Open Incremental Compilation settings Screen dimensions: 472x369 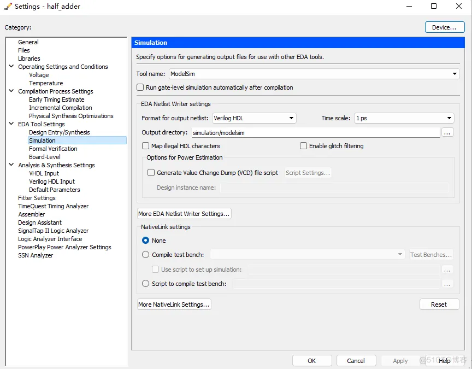pyautogui.click(x=61, y=108)
